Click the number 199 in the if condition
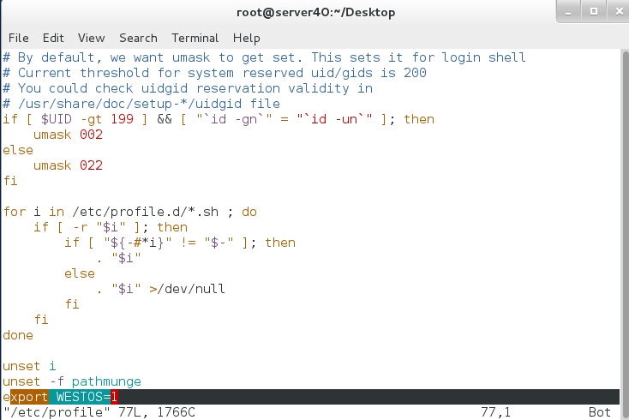The image size is (629, 420). pyautogui.click(x=123, y=119)
